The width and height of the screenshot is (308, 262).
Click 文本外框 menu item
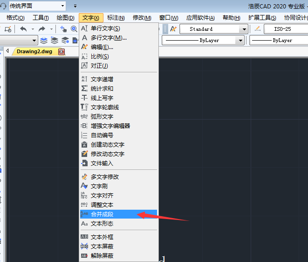point(102,237)
